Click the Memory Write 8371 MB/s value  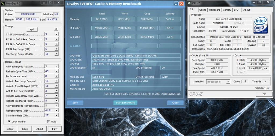coord(125,19)
